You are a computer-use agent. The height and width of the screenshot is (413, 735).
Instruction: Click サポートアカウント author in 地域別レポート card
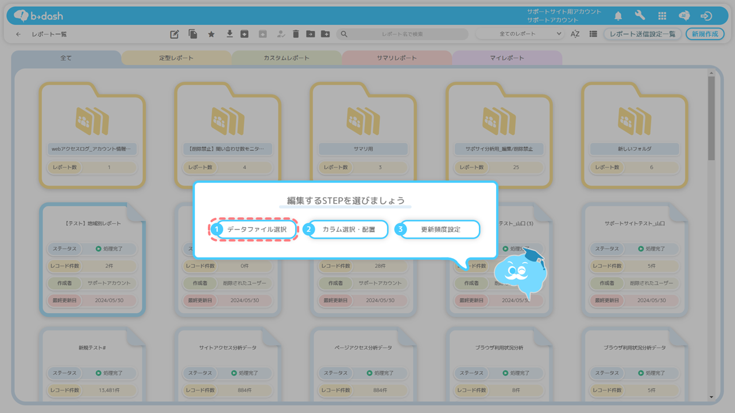click(109, 283)
